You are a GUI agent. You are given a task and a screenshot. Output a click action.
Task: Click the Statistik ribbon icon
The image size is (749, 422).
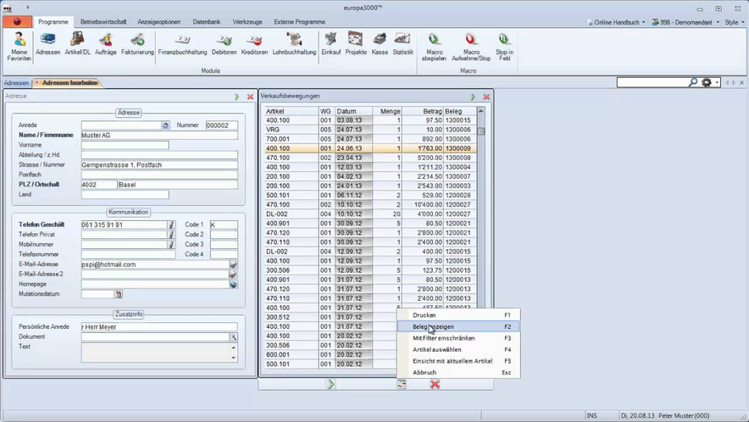(x=402, y=44)
